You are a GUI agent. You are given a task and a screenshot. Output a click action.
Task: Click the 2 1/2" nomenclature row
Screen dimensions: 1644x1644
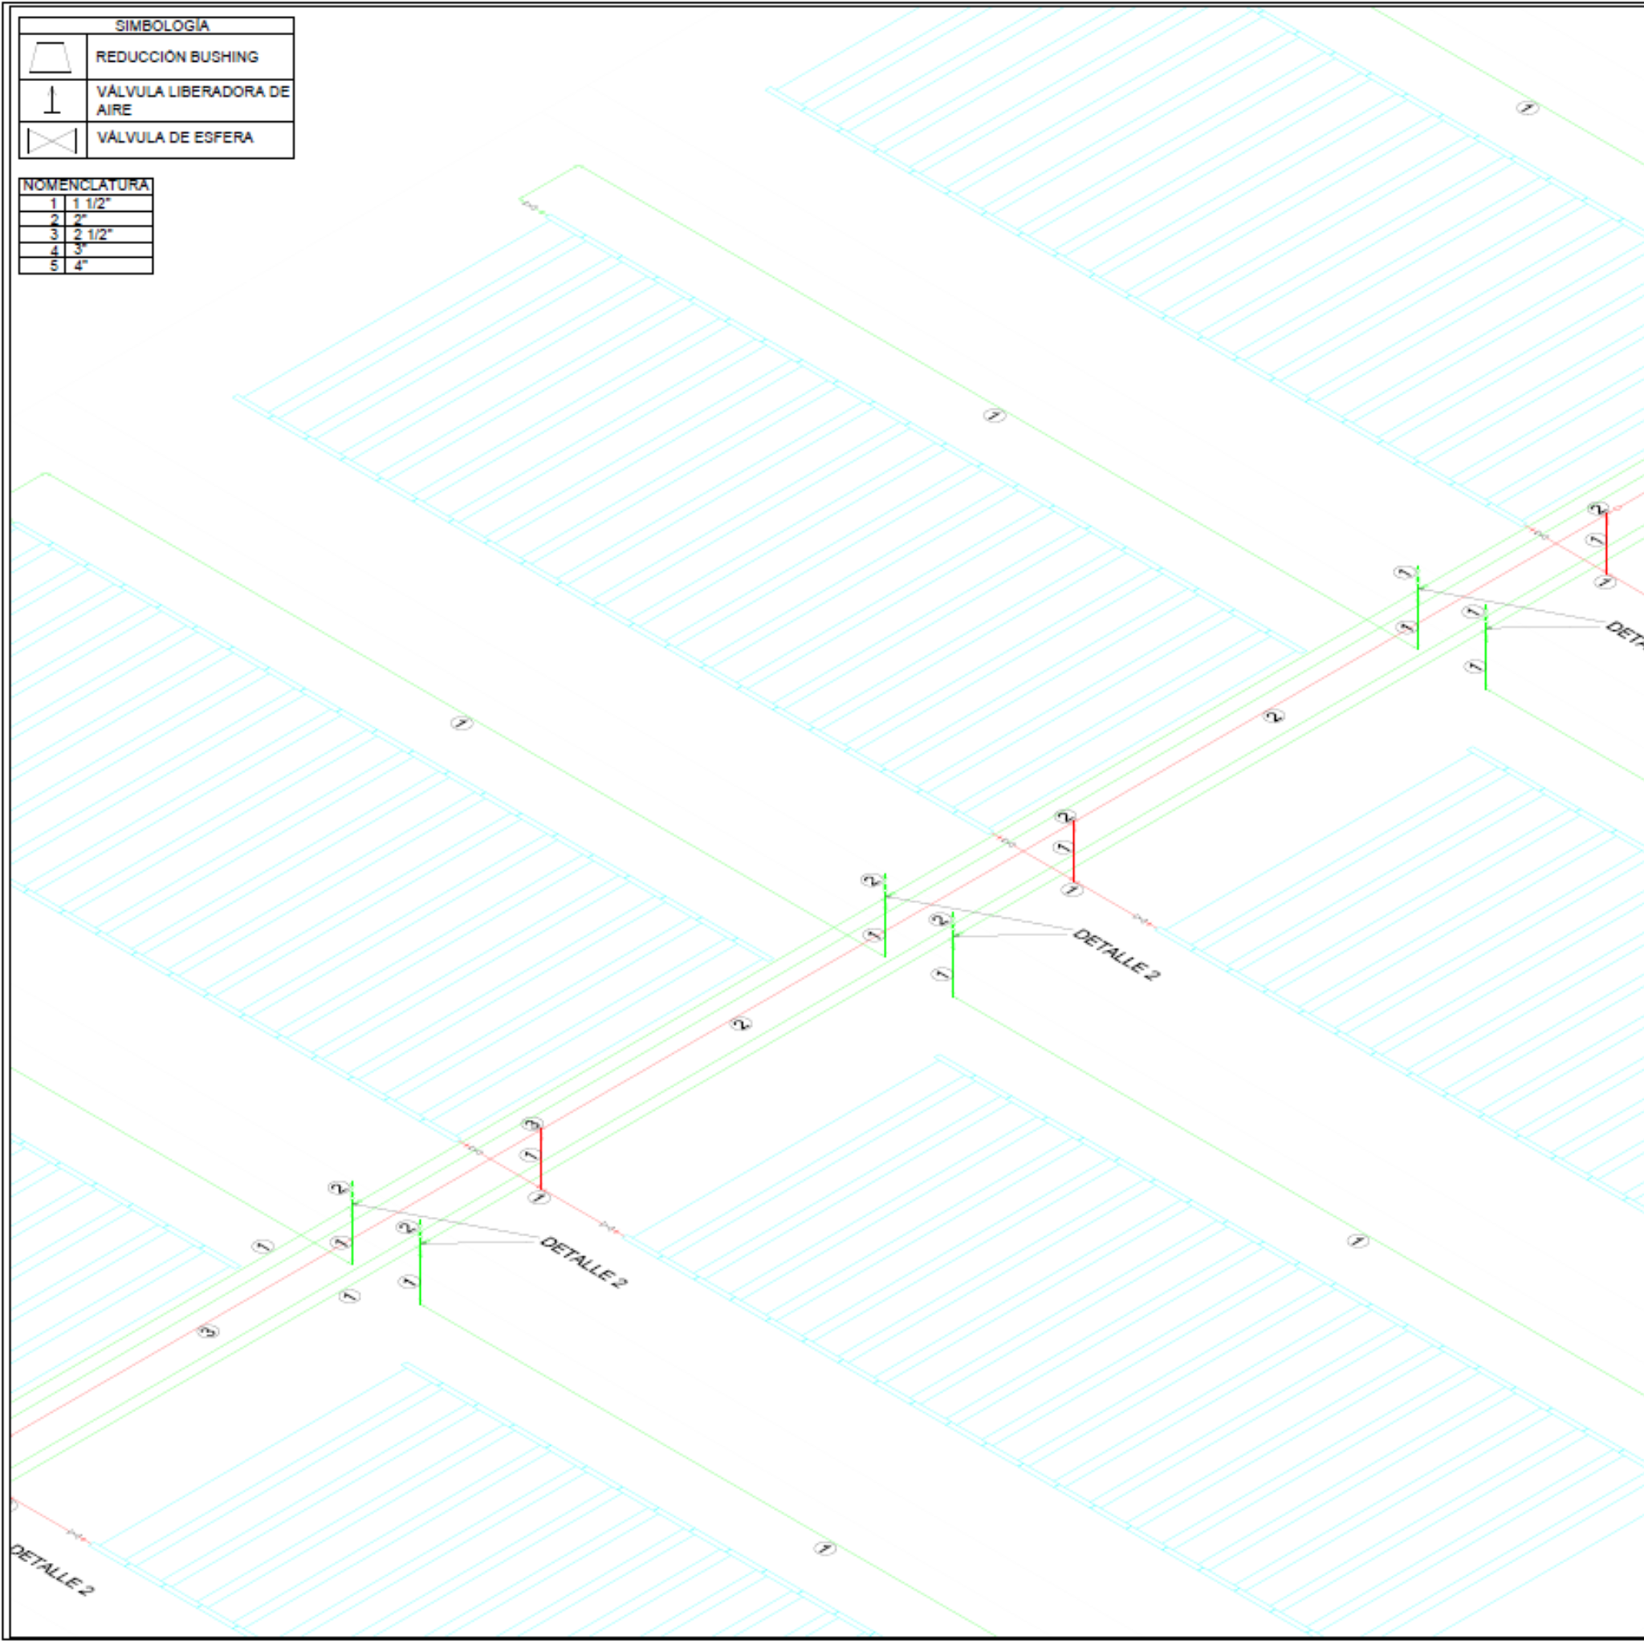click(x=92, y=234)
